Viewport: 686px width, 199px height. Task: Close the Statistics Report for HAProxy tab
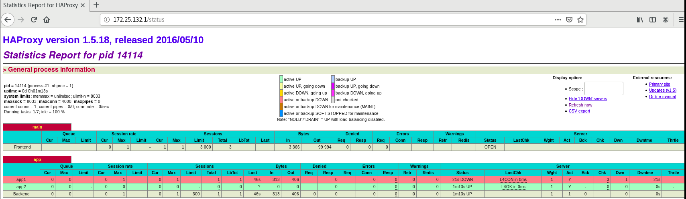[x=83, y=5]
